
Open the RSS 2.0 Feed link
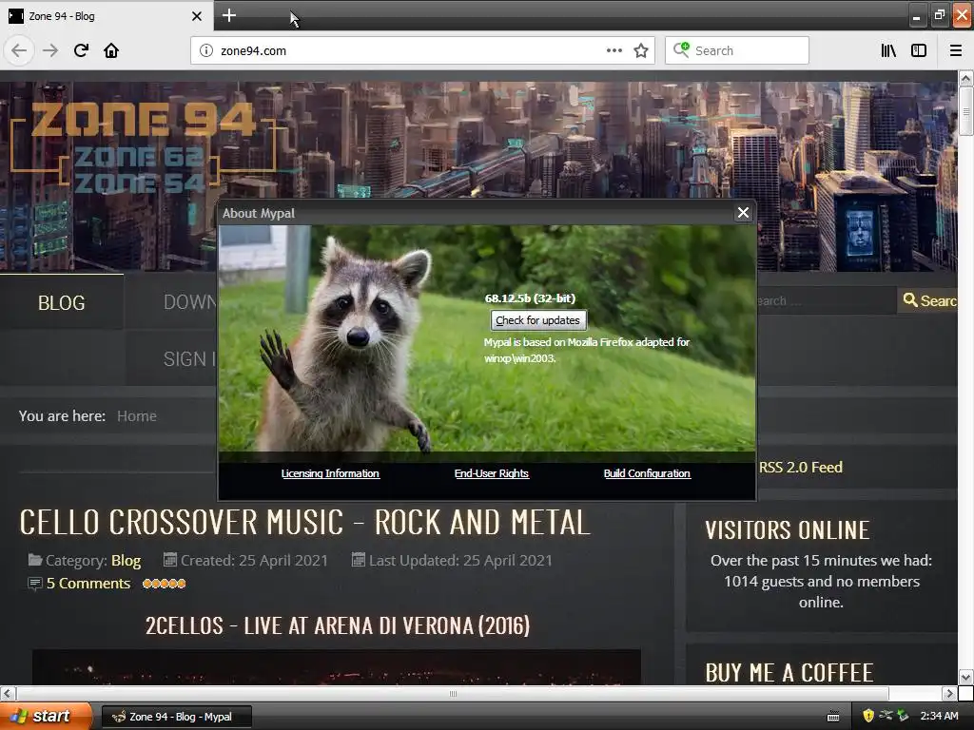click(800, 467)
